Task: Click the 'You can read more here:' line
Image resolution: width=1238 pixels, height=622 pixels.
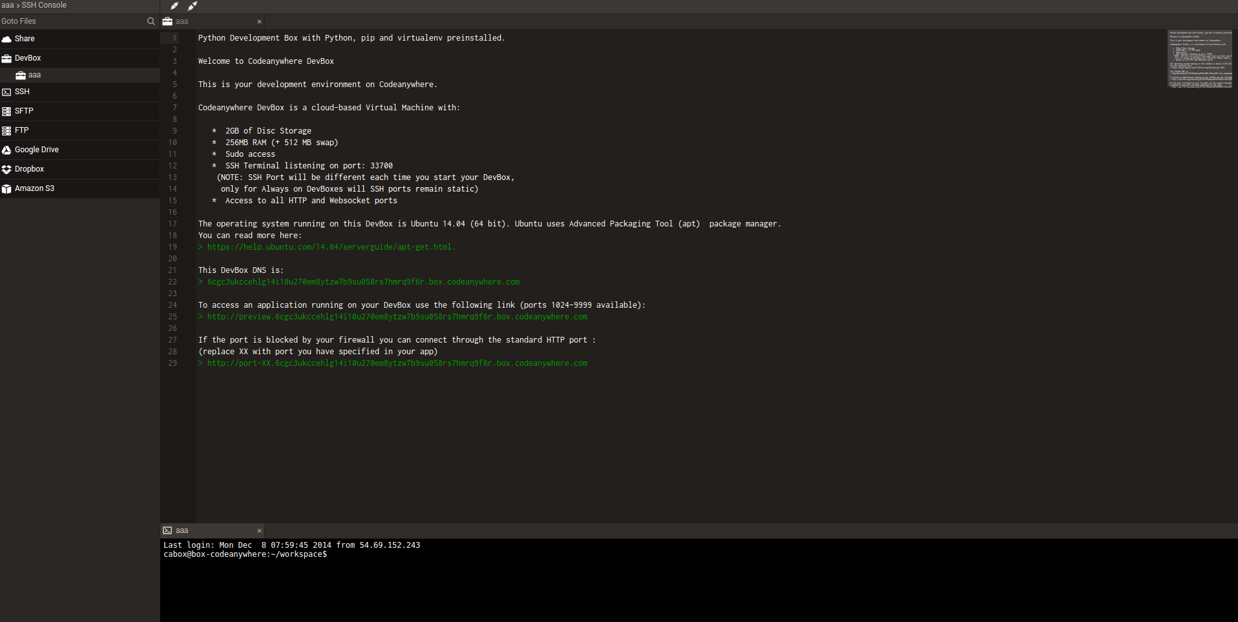Action: (250, 236)
